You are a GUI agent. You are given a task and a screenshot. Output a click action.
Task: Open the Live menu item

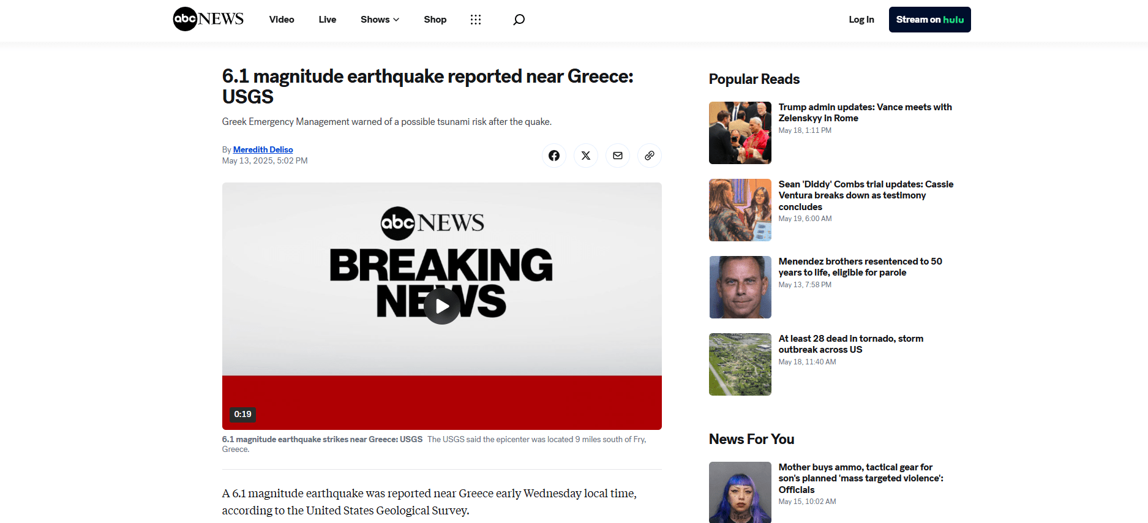click(327, 20)
